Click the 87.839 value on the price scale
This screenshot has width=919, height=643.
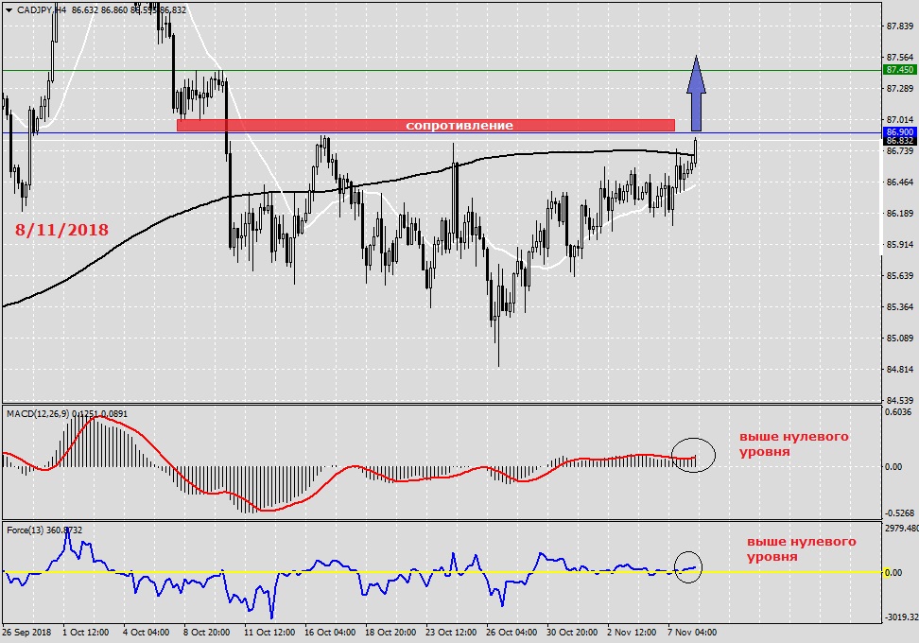click(x=899, y=26)
